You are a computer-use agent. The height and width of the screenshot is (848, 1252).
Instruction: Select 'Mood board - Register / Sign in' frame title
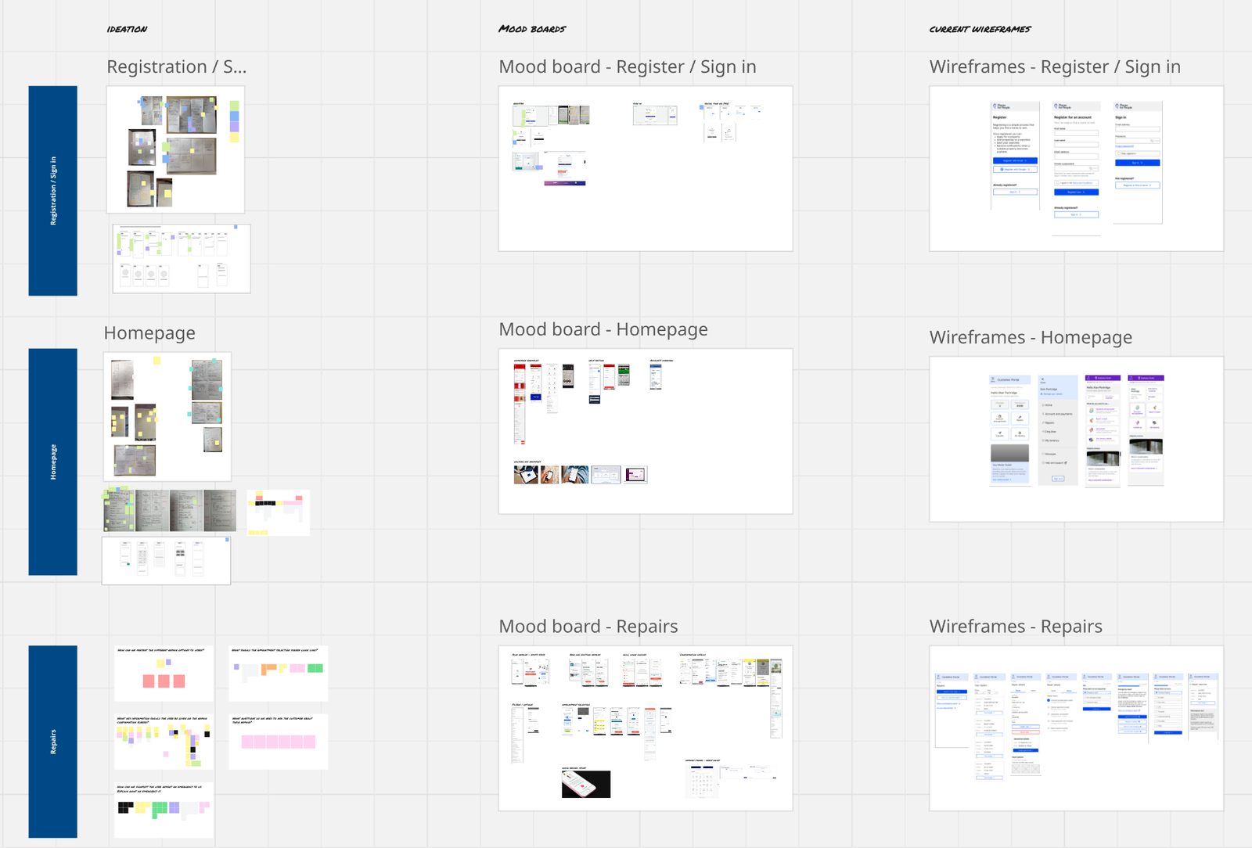[628, 67]
